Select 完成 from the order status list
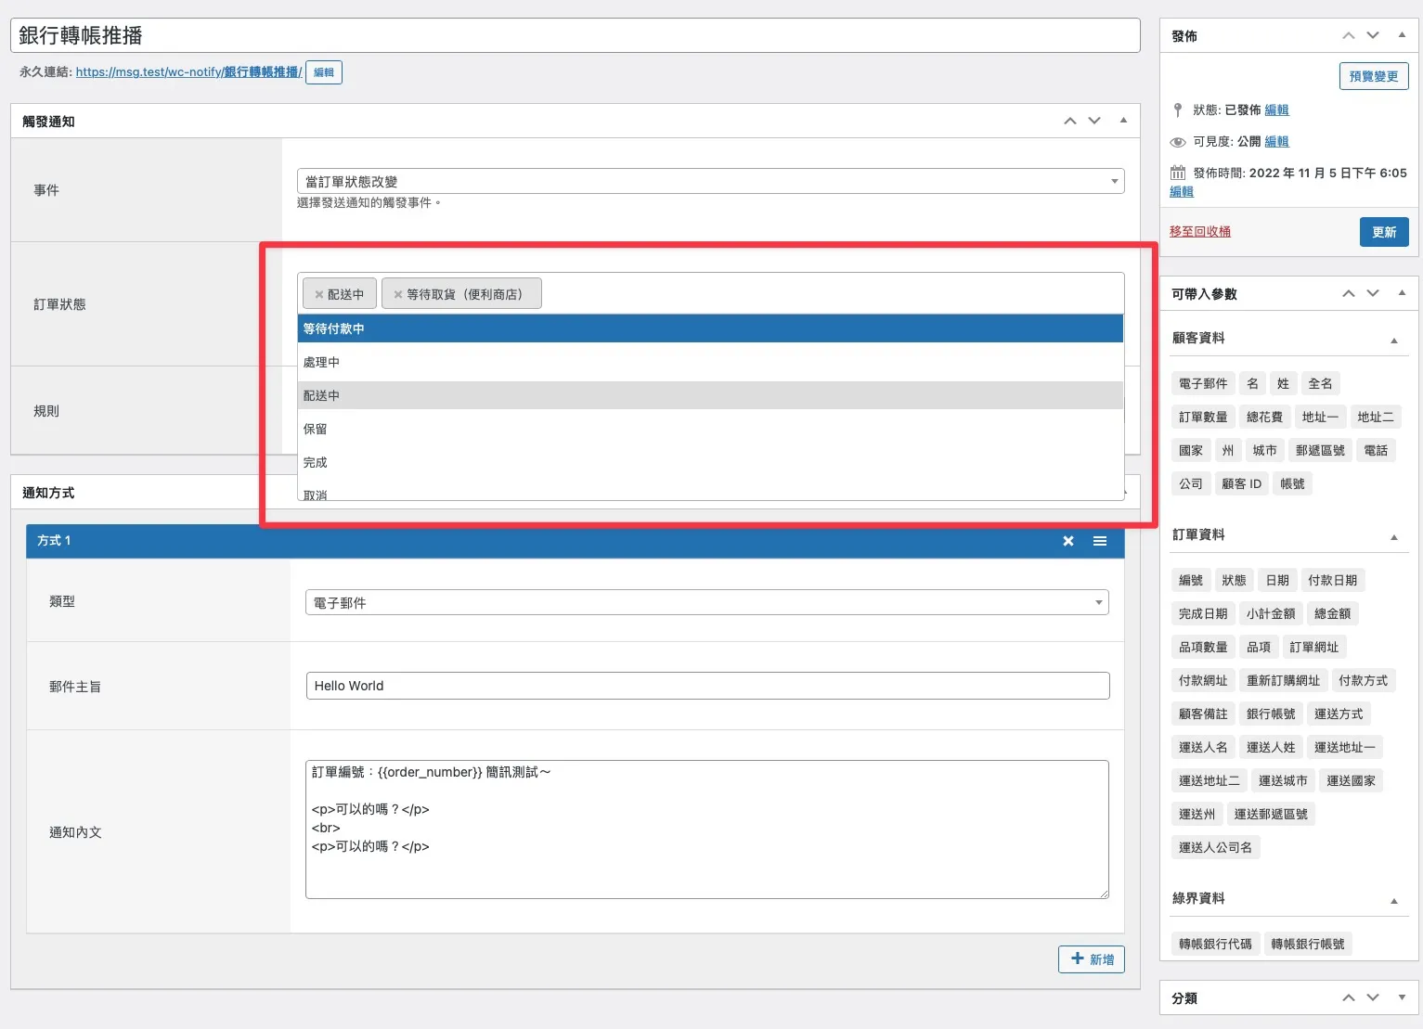This screenshot has width=1423, height=1029. click(315, 461)
